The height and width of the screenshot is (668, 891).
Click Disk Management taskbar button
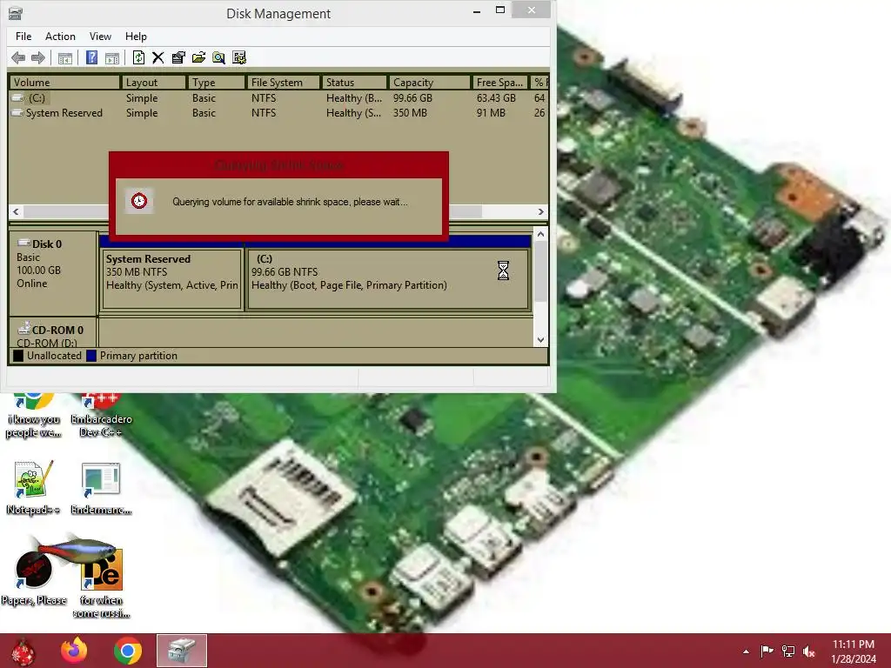tap(182, 651)
